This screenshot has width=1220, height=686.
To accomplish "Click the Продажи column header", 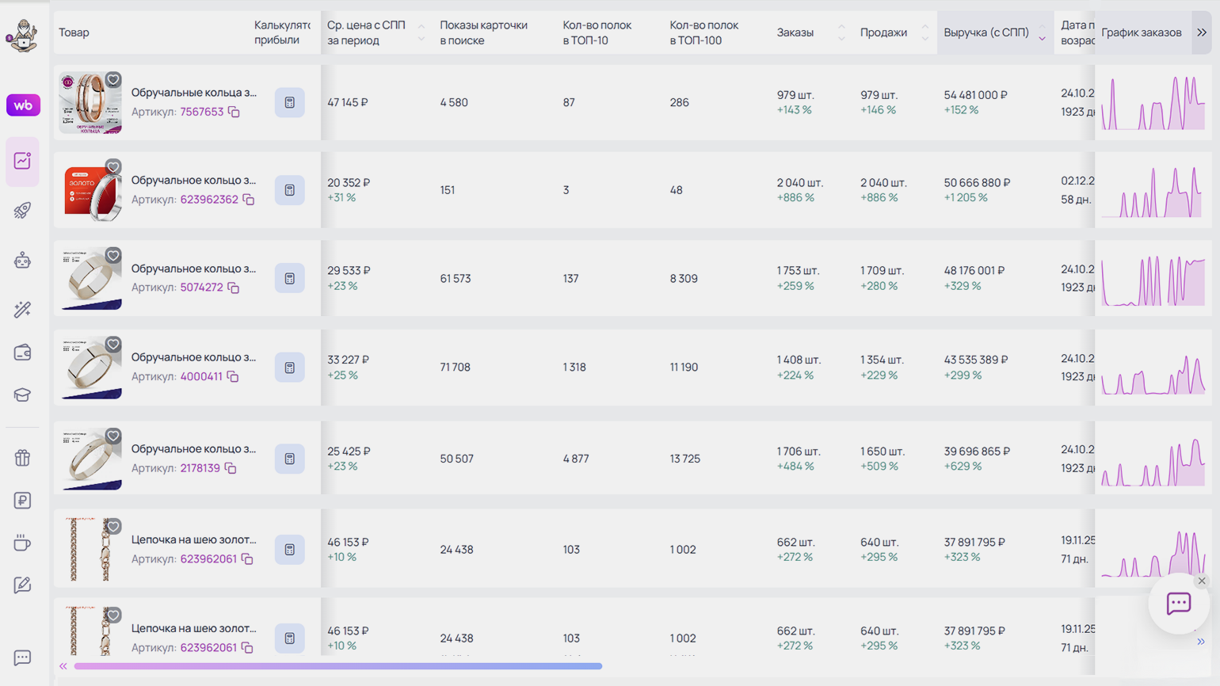I will pyautogui.click(x=883, y=32).
